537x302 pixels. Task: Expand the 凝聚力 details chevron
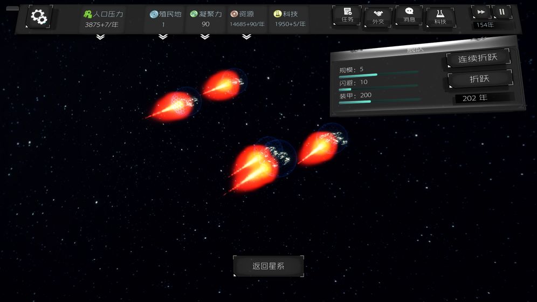205,37
